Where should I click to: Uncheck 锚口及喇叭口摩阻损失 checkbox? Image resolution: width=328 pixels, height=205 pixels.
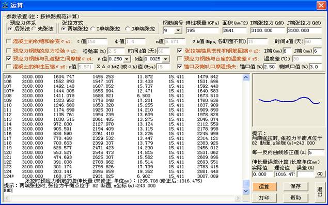coord(180,66)
